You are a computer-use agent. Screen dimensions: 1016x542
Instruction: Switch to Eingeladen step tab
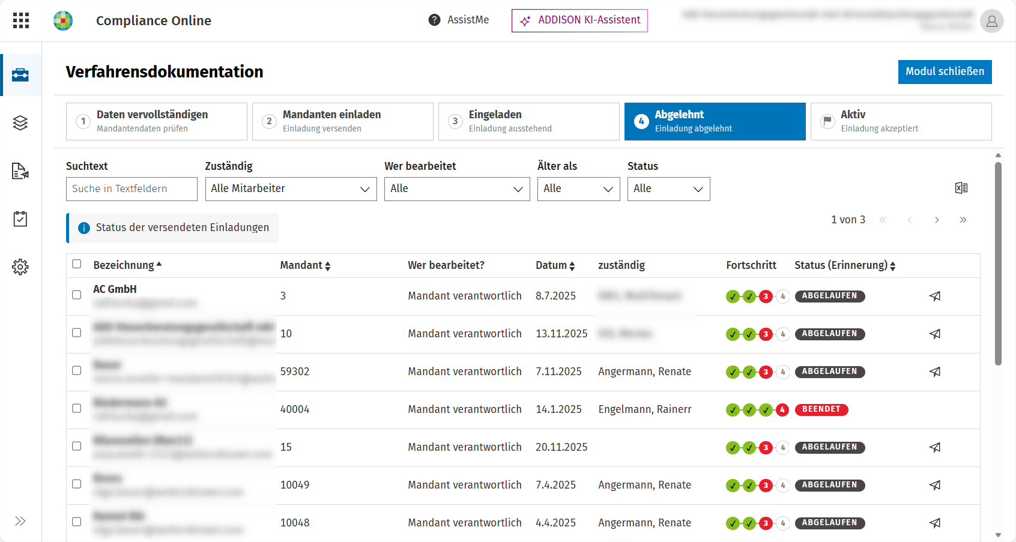529,122
